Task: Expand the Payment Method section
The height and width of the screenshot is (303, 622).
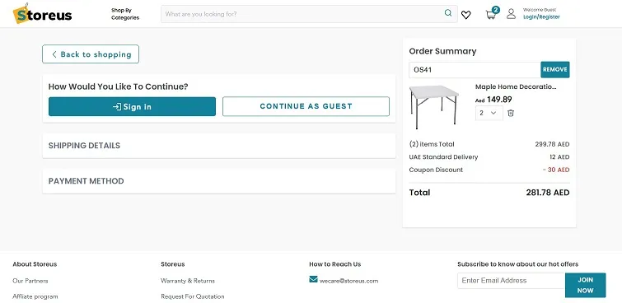Action: [x=219, y=181]
